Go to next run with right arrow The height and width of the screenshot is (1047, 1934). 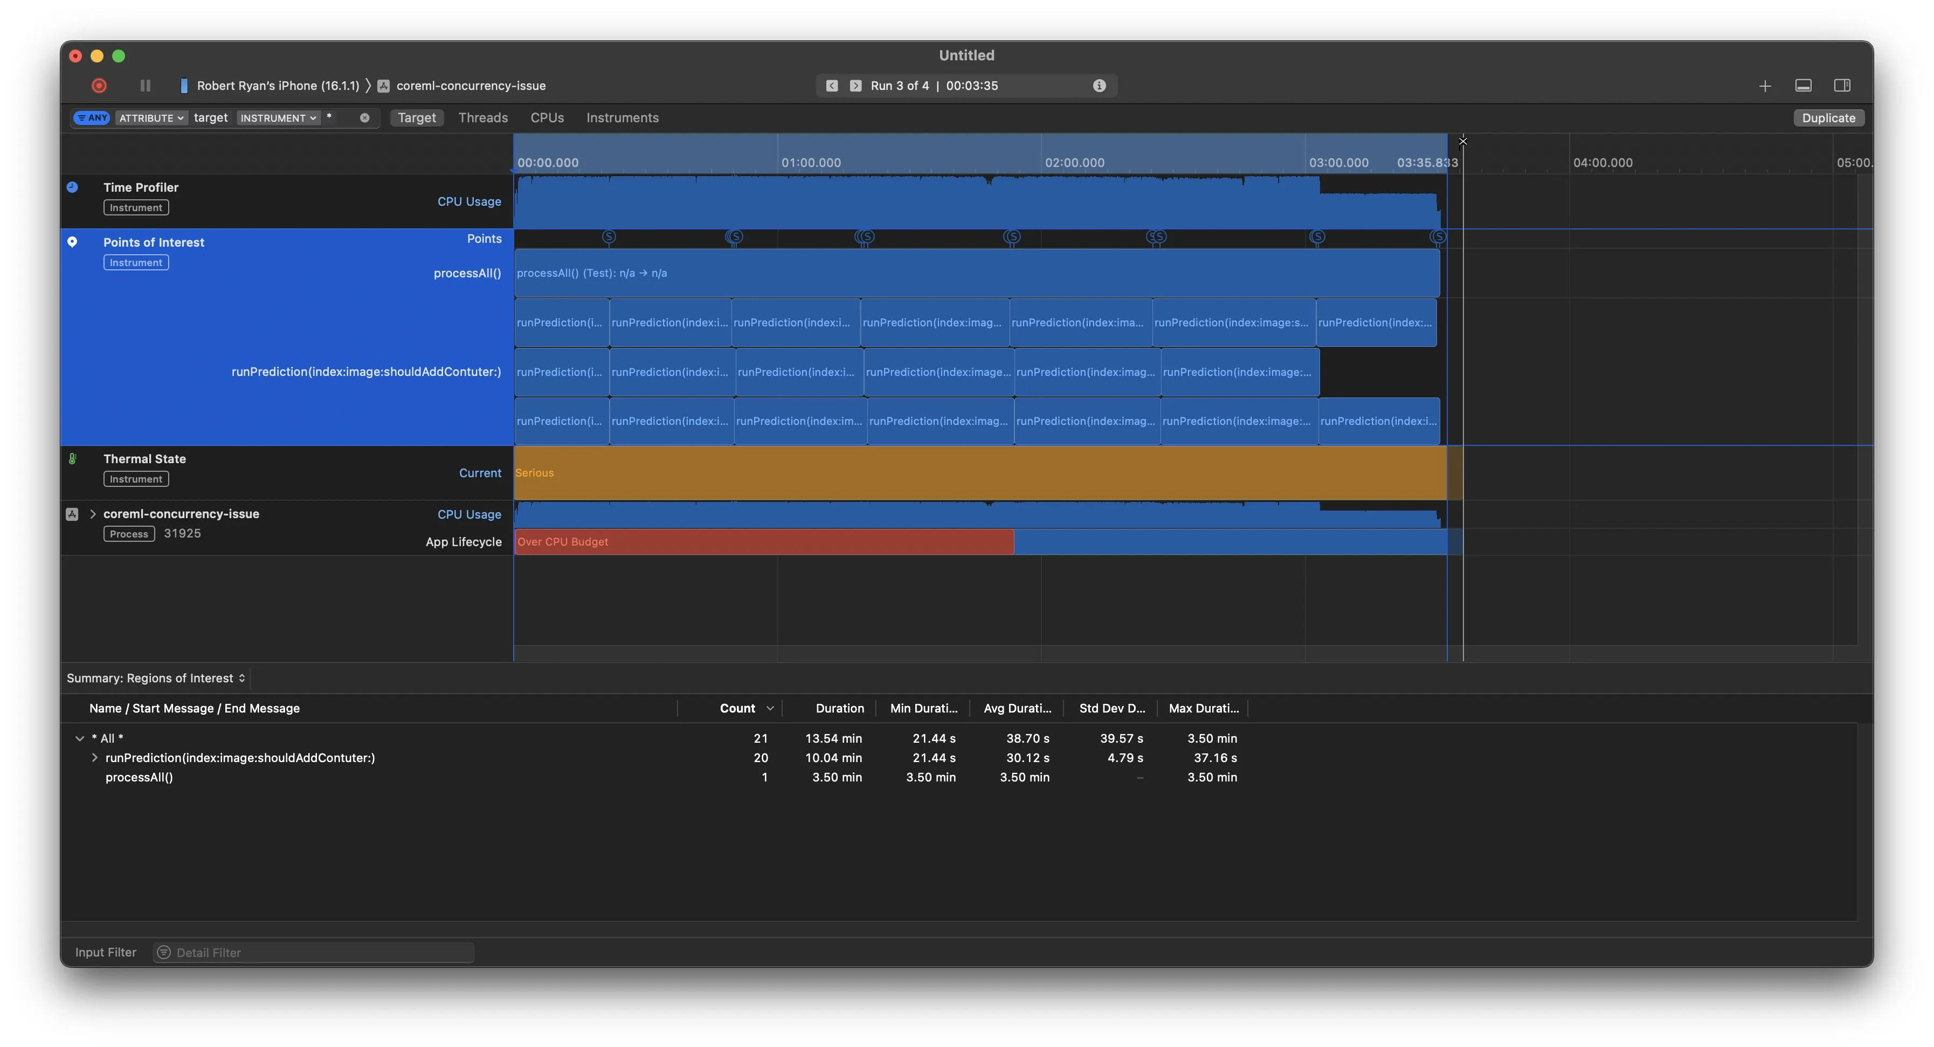coord(855,86)
